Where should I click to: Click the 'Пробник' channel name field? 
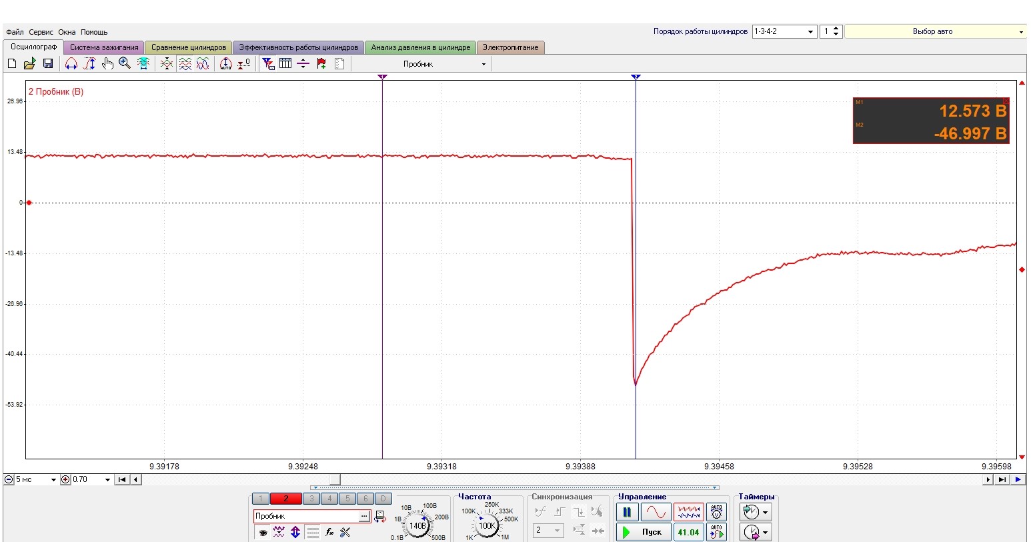(x=305, y=516)
